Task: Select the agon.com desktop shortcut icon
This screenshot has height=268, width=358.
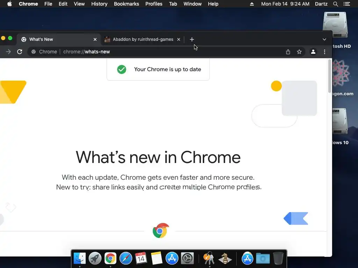Action: (x=341, y=73)
